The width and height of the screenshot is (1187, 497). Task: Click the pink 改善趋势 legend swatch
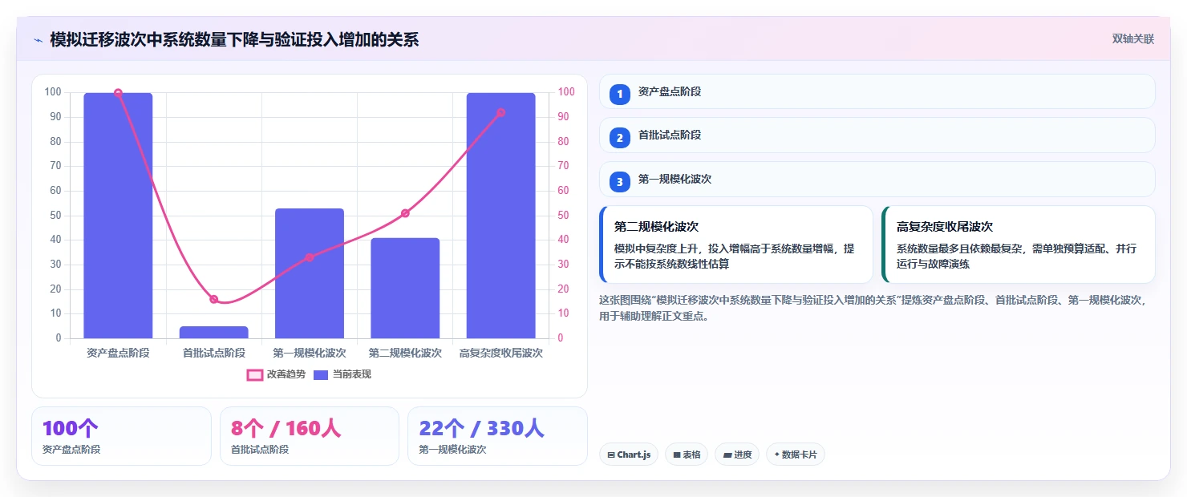pyautogui.click(x=255, y=374)
